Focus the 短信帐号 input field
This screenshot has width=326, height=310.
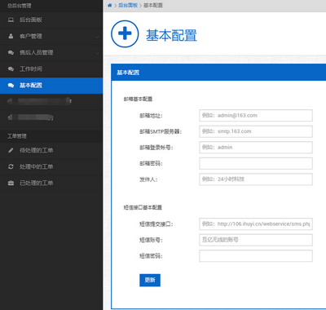[x=256, y=240]
